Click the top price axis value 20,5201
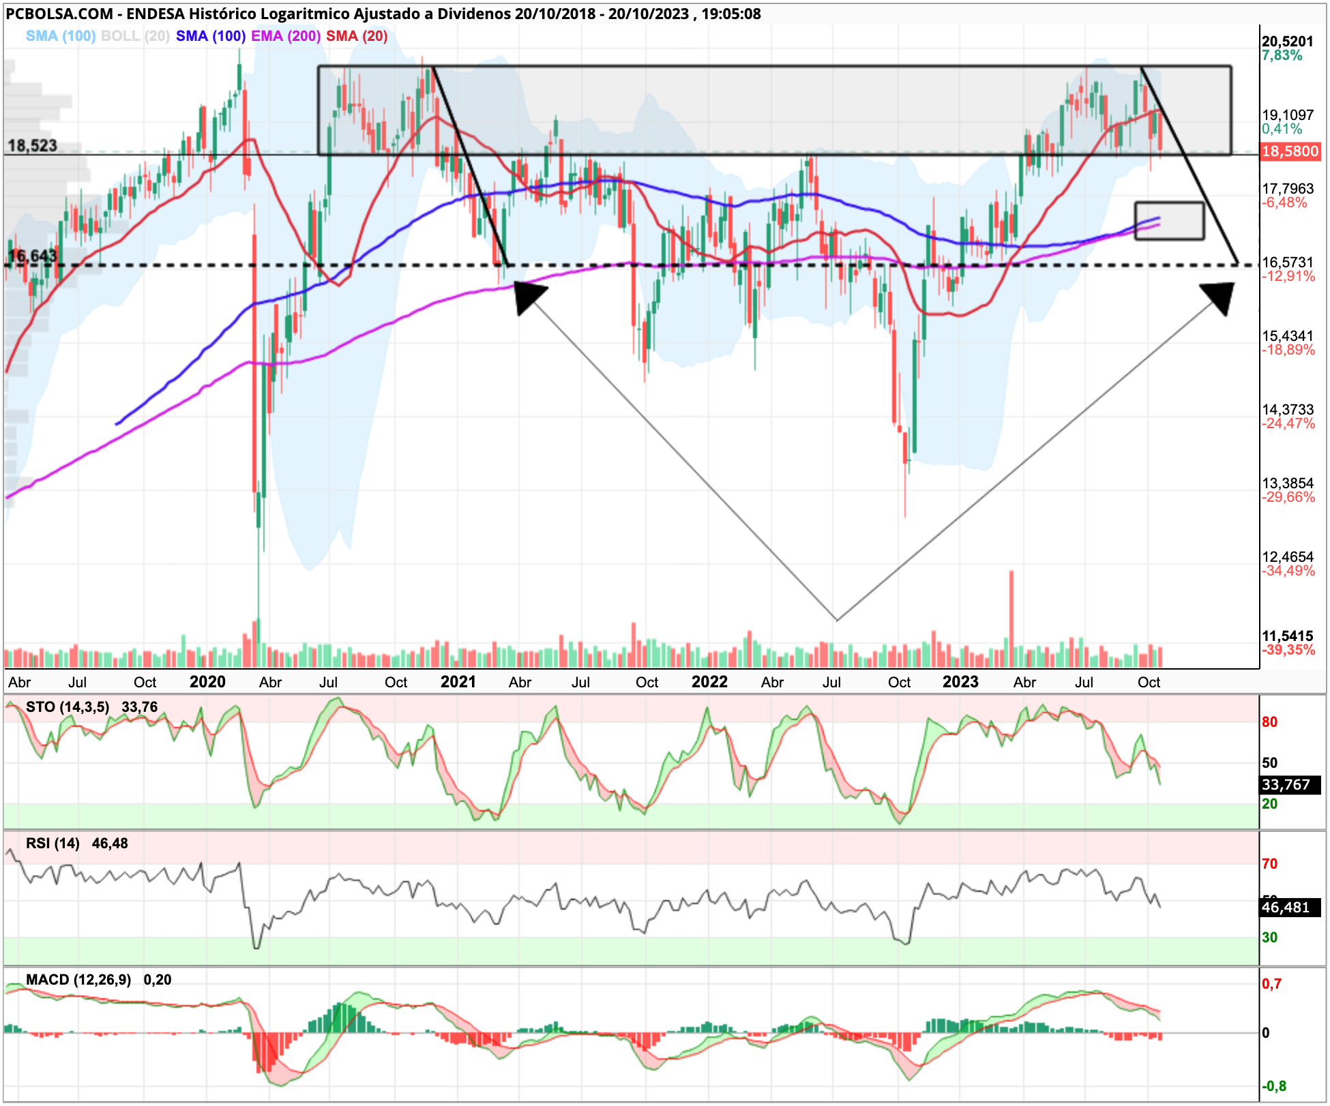Viewport: 1330px width, 1106px height. [x=1287, y=42]
